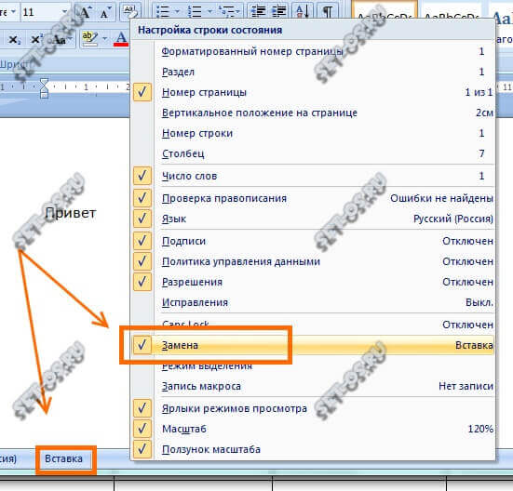The image size is (513, 491).
Task: Click the numbered list icon
Action: click(195, 12)
